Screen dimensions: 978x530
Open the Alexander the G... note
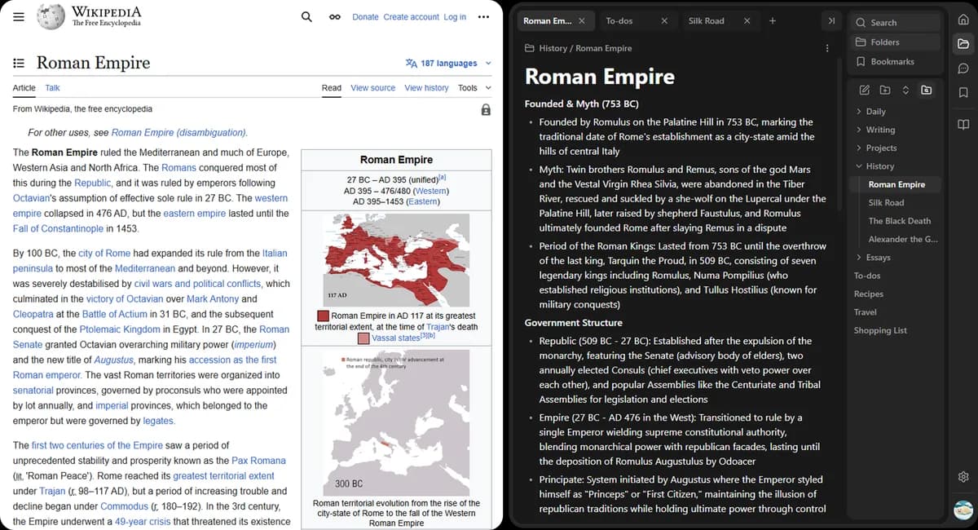pos(902,239)
